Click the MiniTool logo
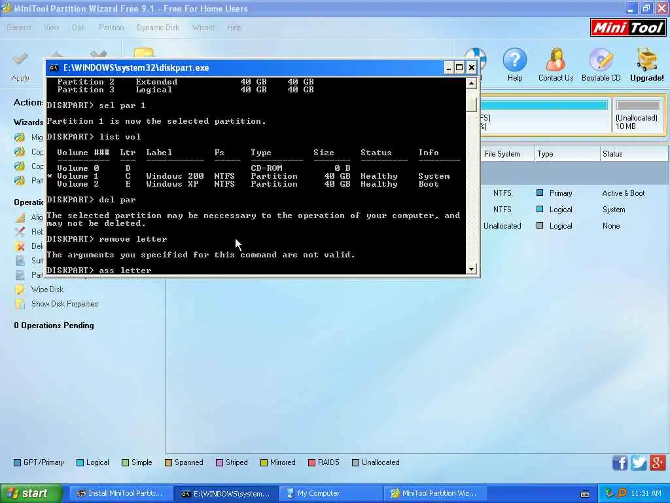Screen dimensions: 670x503 coord(627,28)
